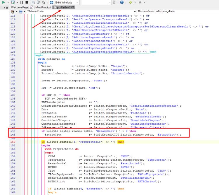Switch to the Welcome Page tab
Screen dimensions: 219x195
pos(19,7)
